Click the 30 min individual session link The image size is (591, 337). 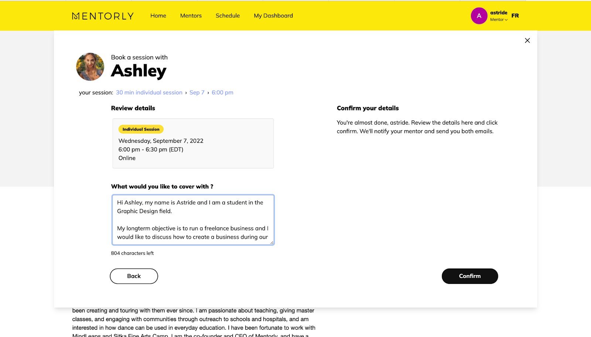click(x=149, y=93)
